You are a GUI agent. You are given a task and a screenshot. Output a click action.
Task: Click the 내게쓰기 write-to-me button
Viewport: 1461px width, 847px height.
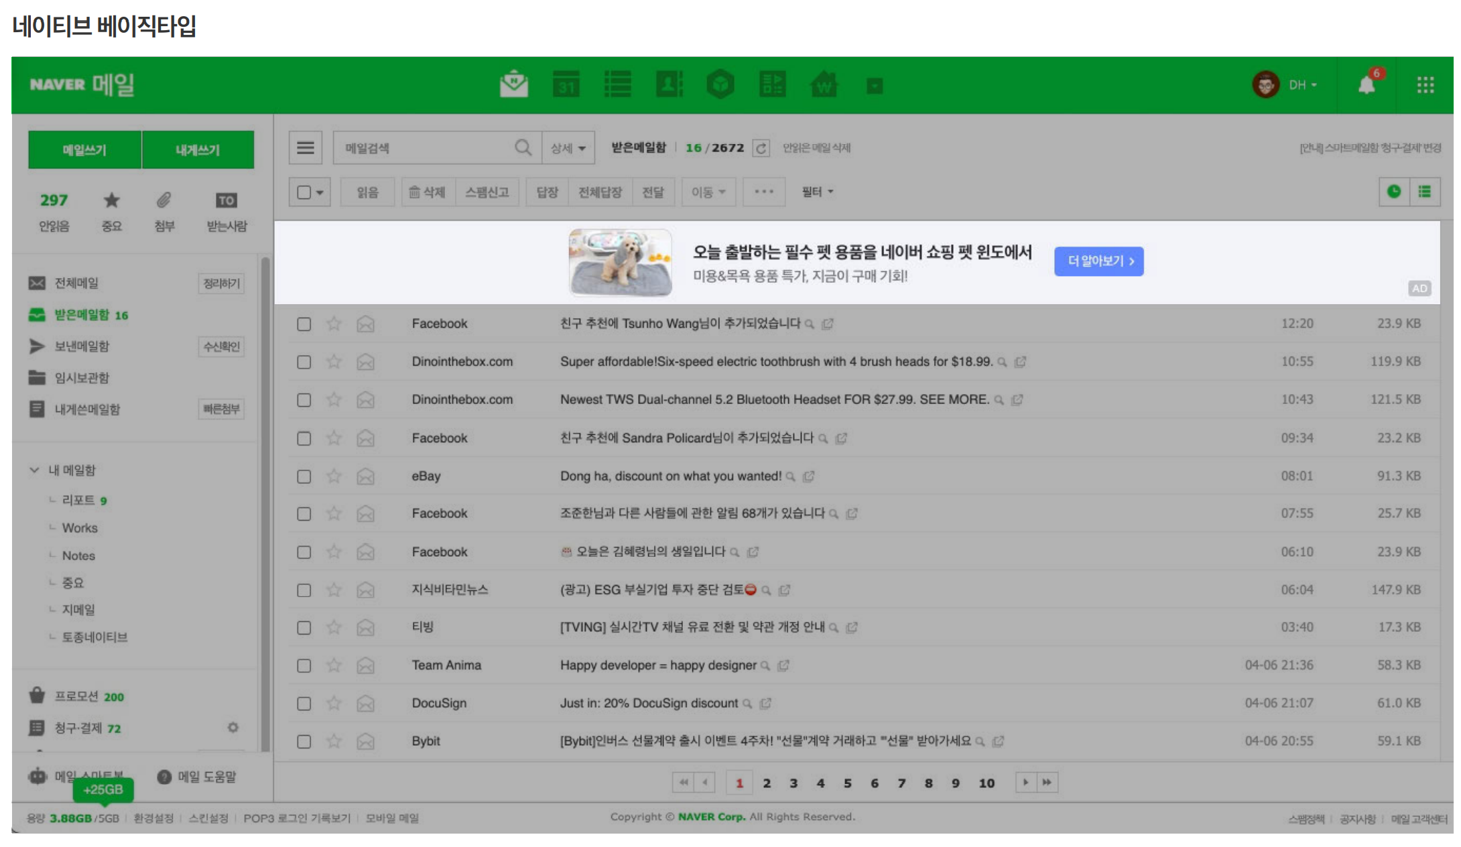coord(198,149)
